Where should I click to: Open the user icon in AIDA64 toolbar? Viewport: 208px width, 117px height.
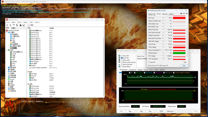21,25
